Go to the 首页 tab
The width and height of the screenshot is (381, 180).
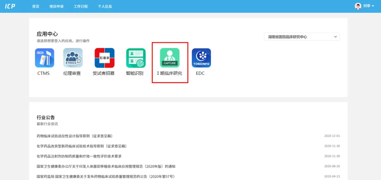(36, 6)
